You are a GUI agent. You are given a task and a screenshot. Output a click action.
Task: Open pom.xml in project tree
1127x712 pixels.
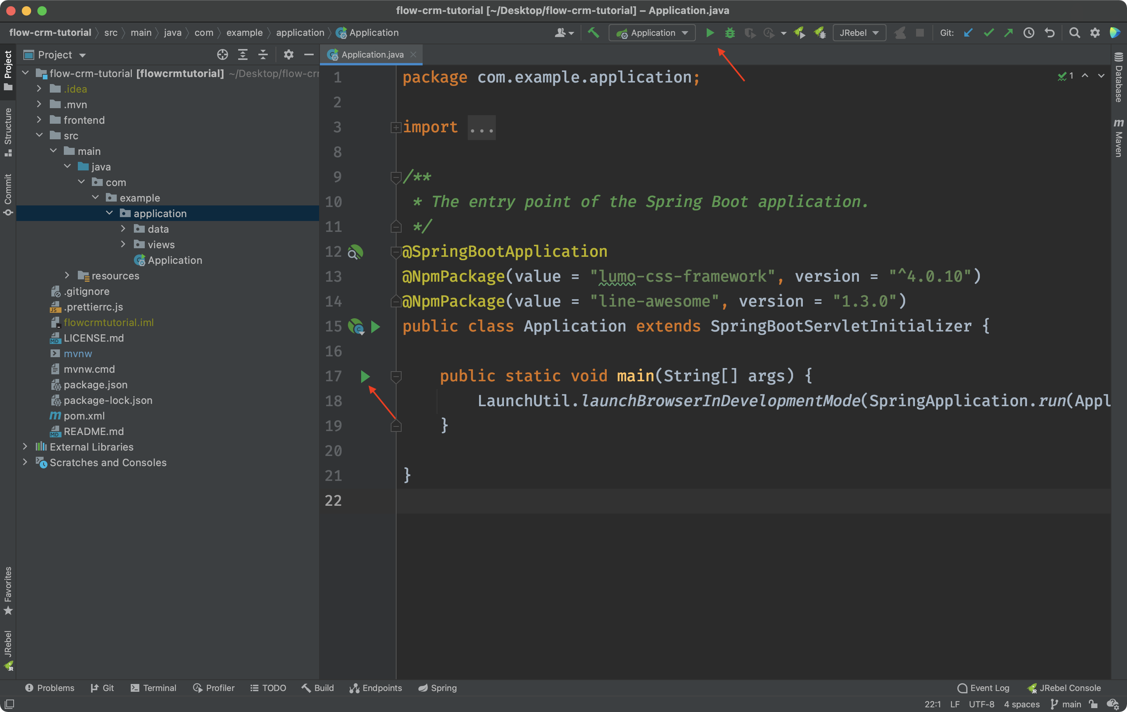[x=84, y=416]
